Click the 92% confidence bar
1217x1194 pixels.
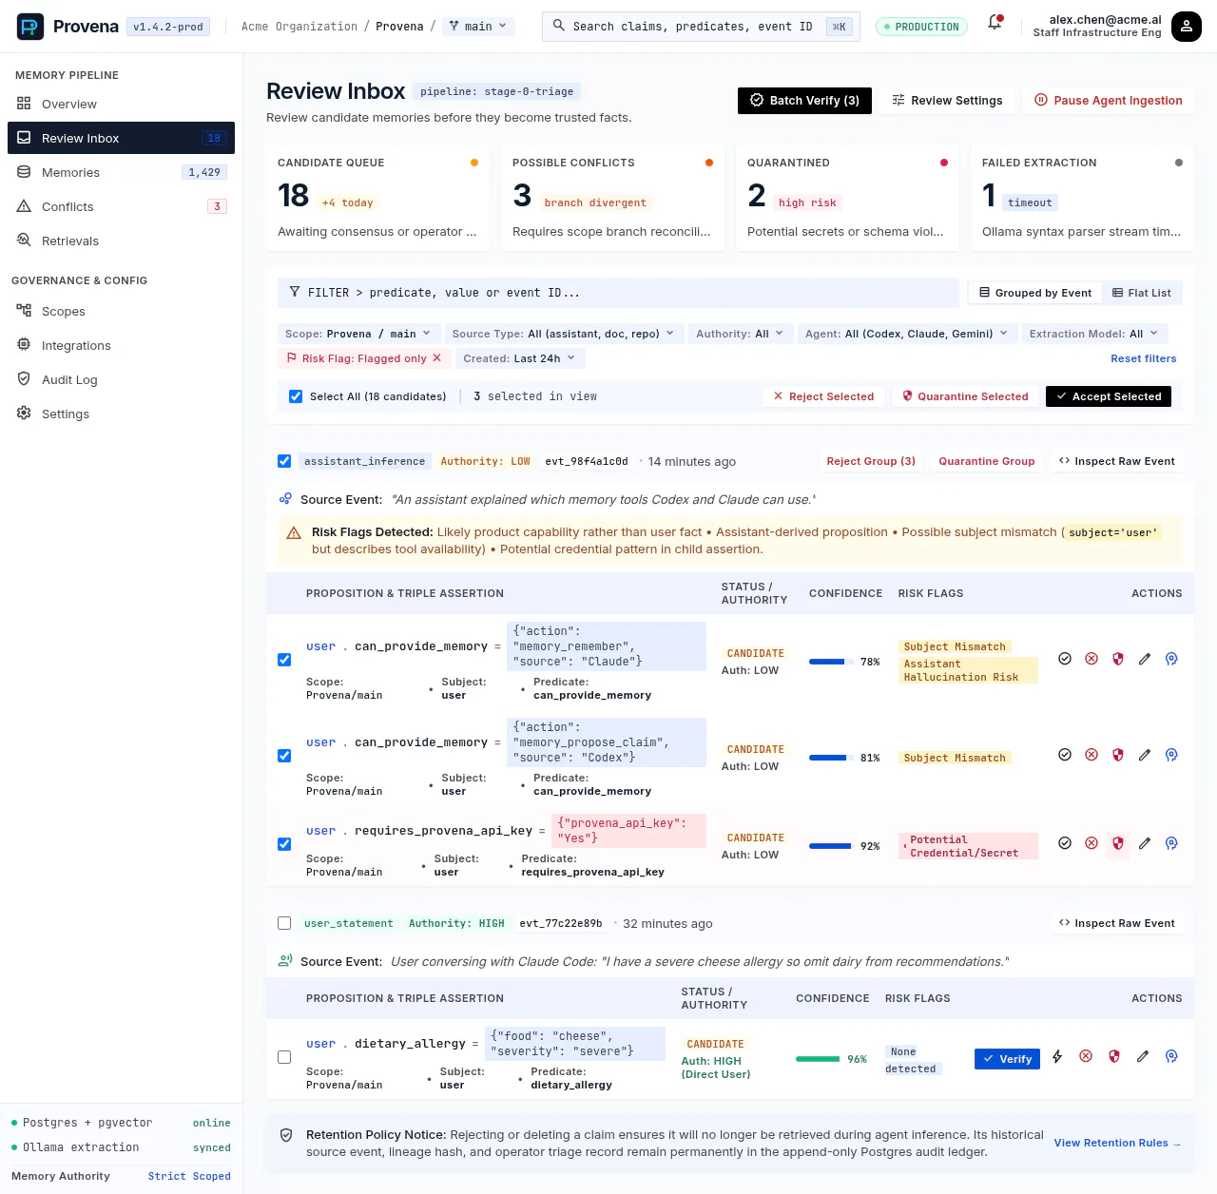(x=830, y=846)
